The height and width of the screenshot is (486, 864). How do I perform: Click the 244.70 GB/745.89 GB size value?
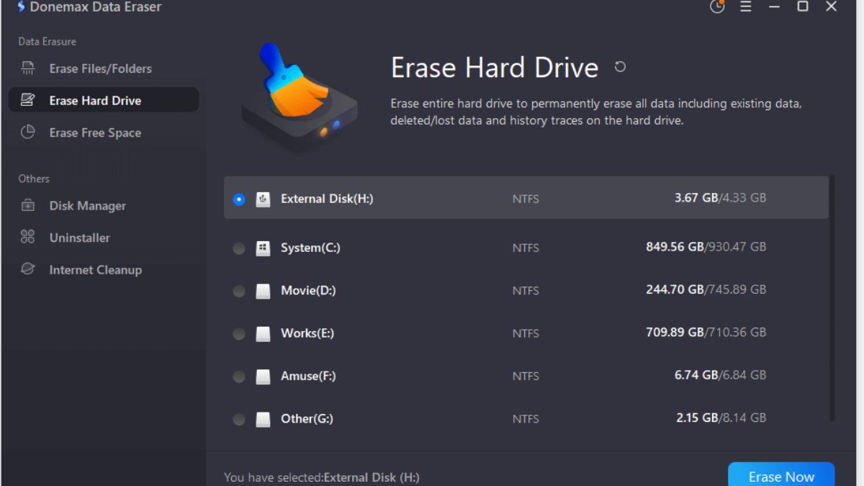click(706, 289)
